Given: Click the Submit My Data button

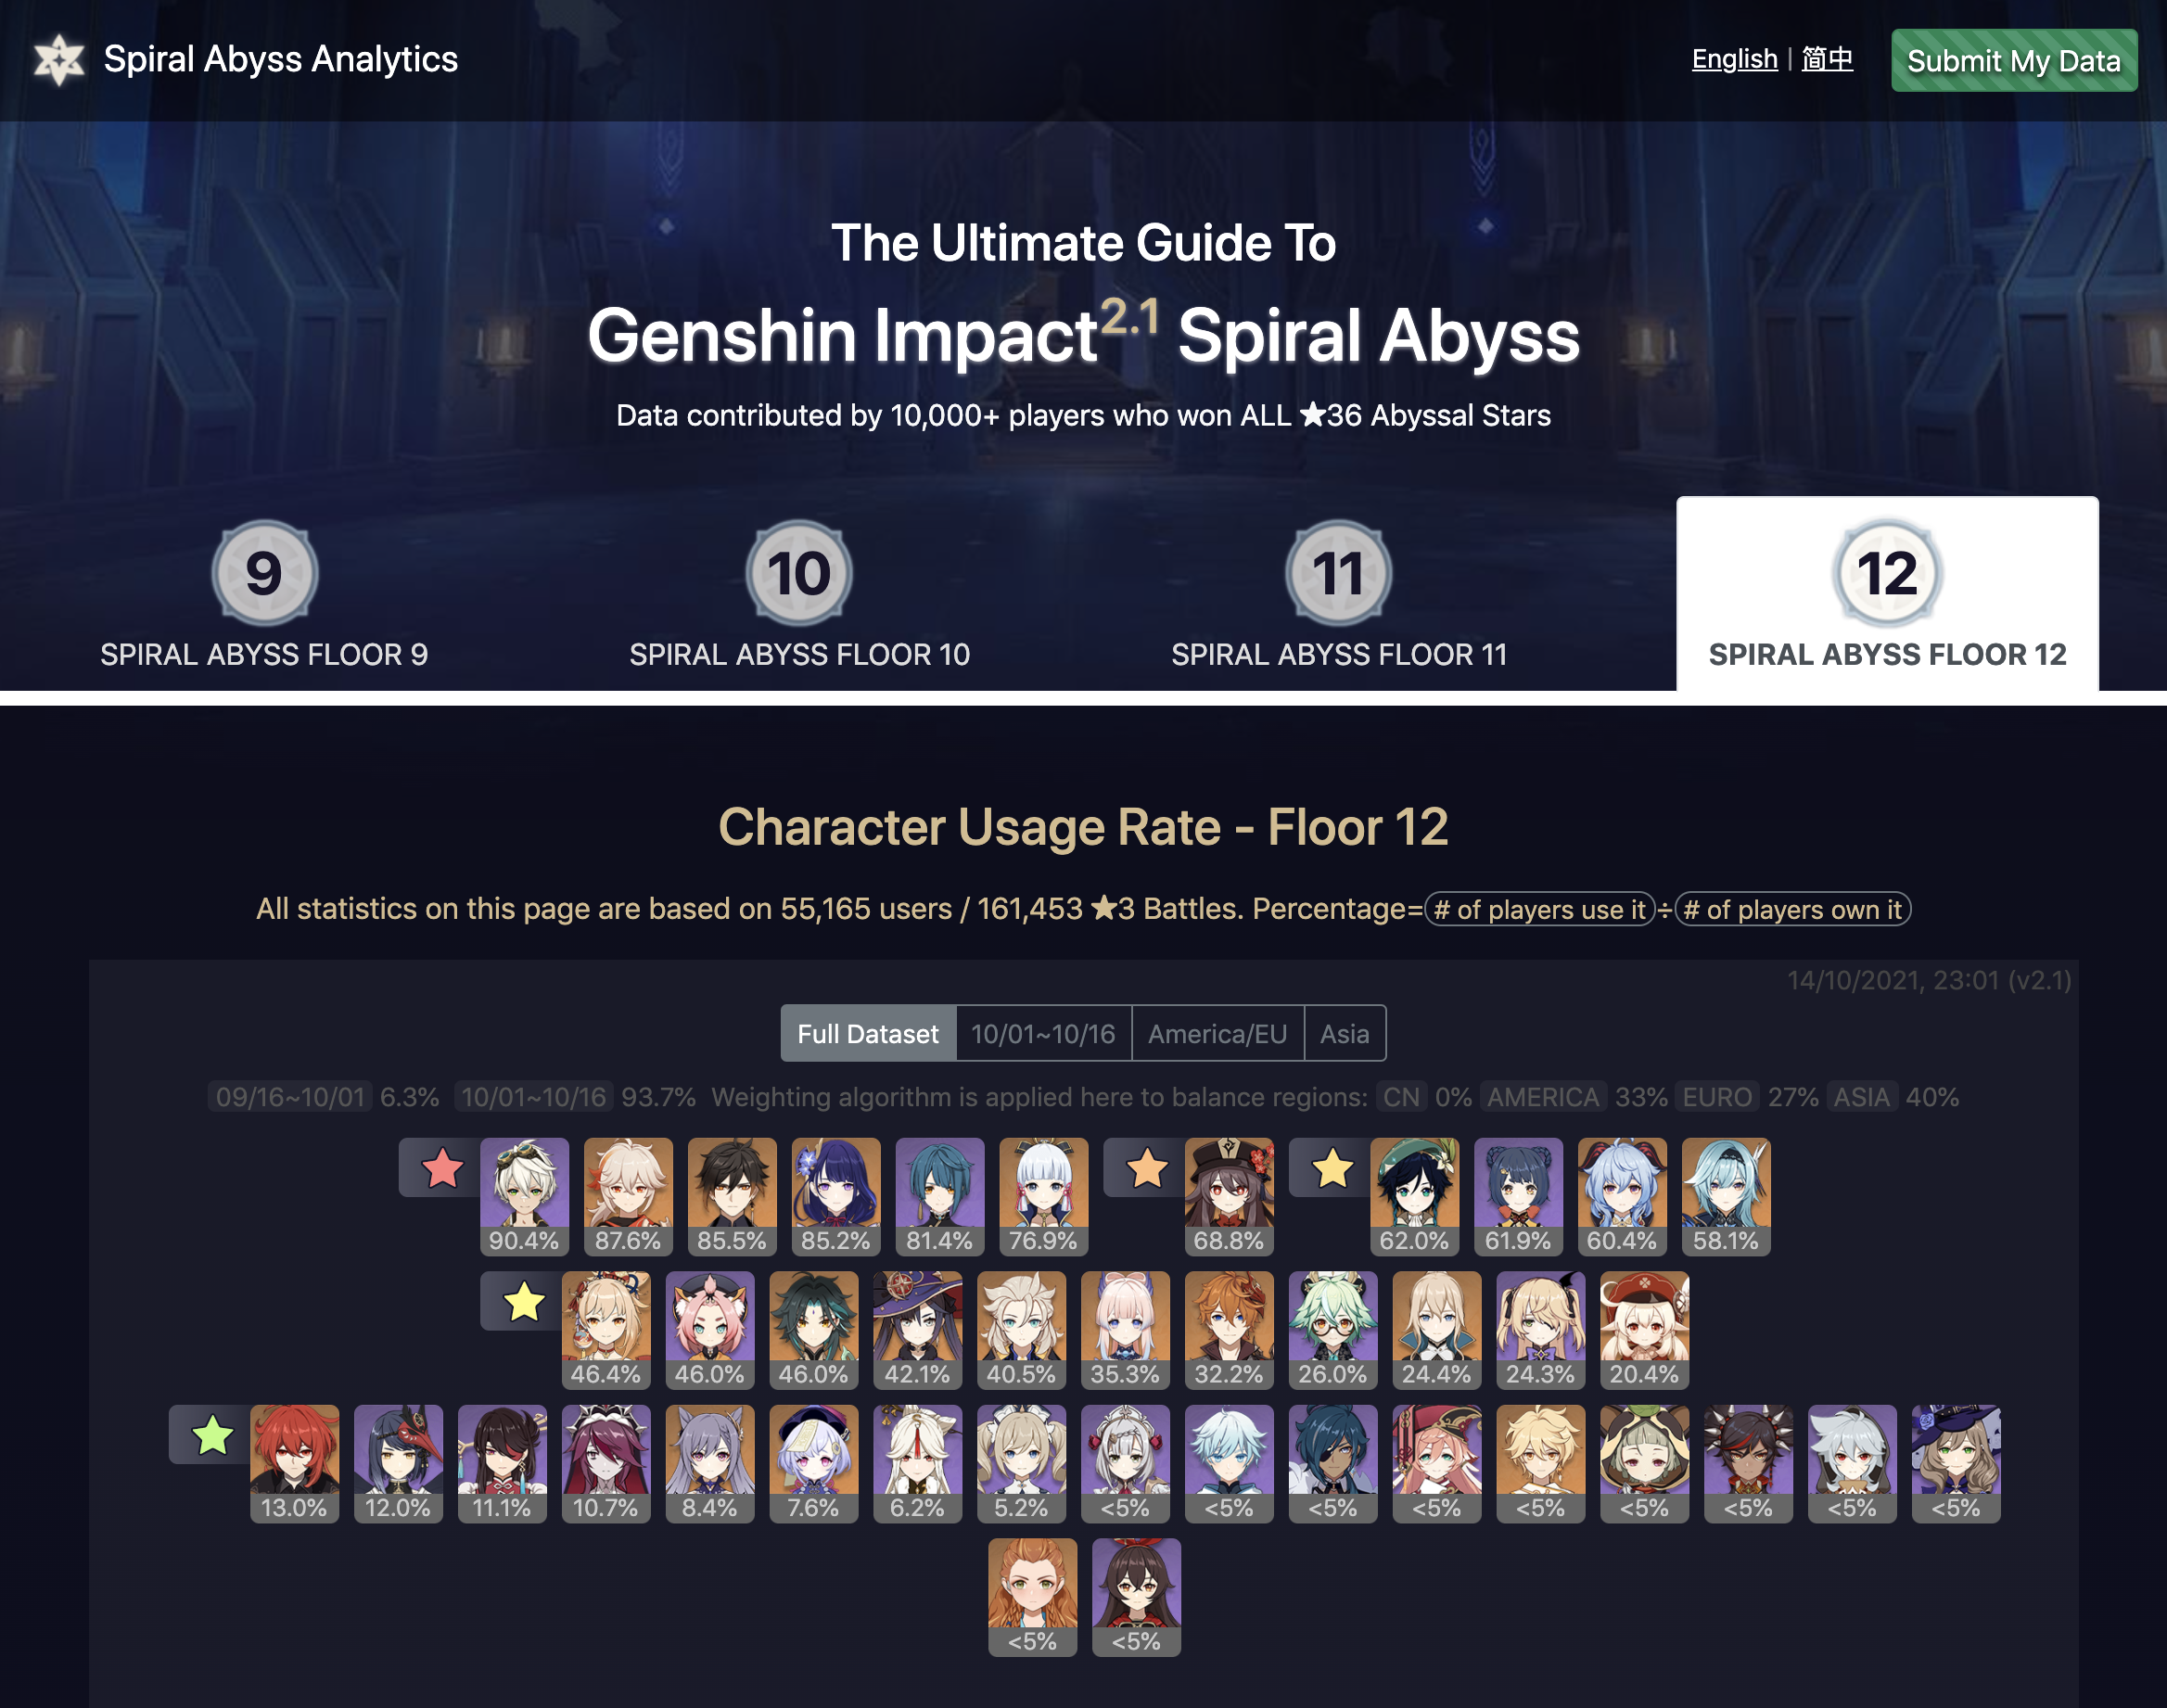Looking at the screenshot, I should point(2014,60).
